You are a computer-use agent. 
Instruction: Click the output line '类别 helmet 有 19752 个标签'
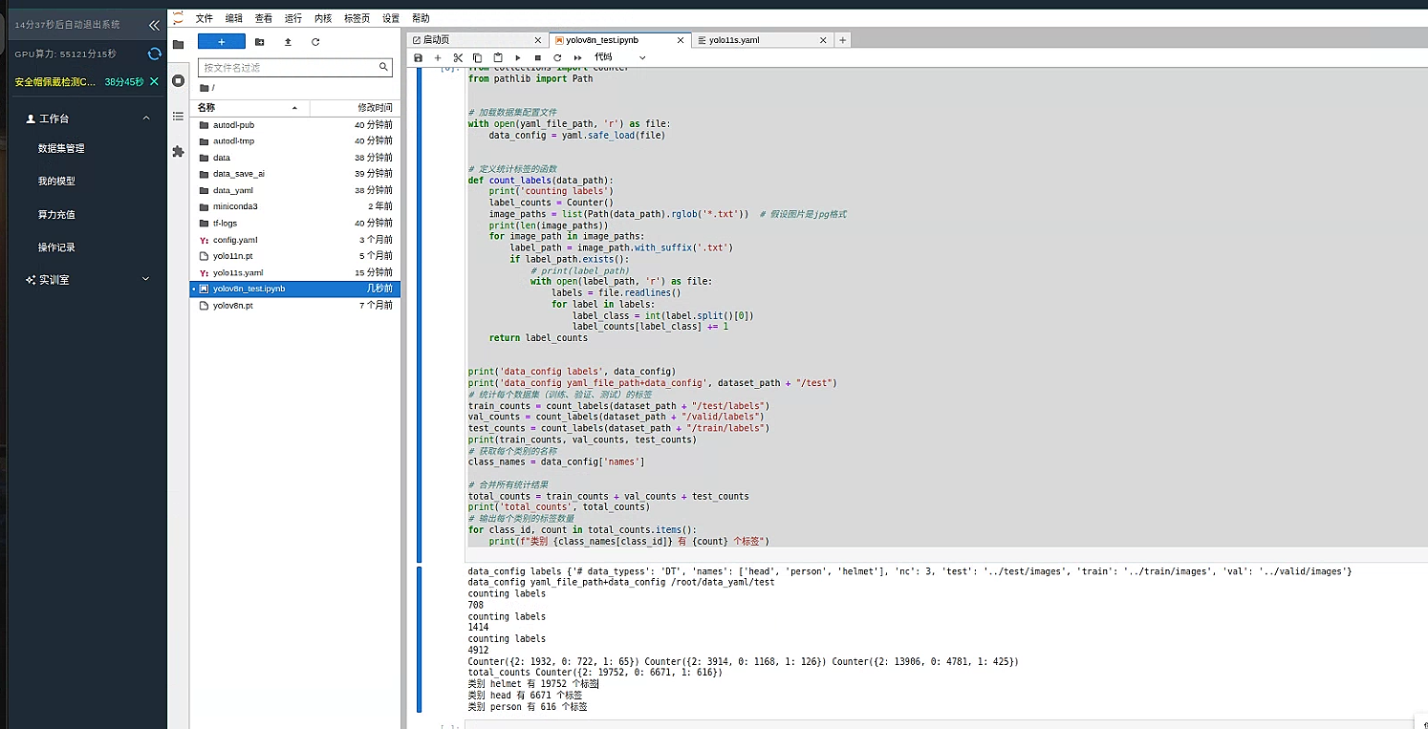(533, 684)
